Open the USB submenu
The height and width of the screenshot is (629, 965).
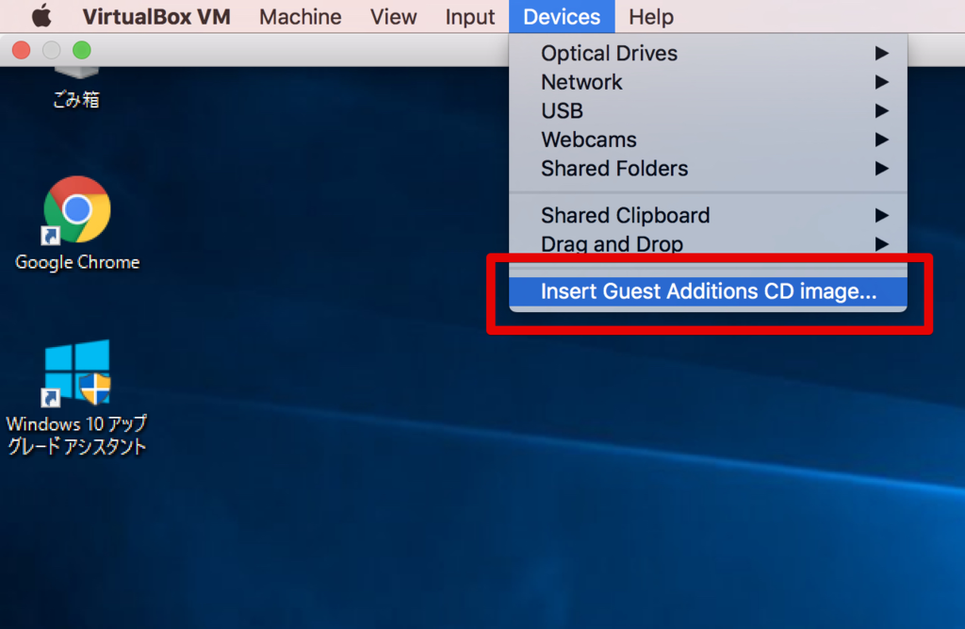pyautogui.click(x=708, y=111)
